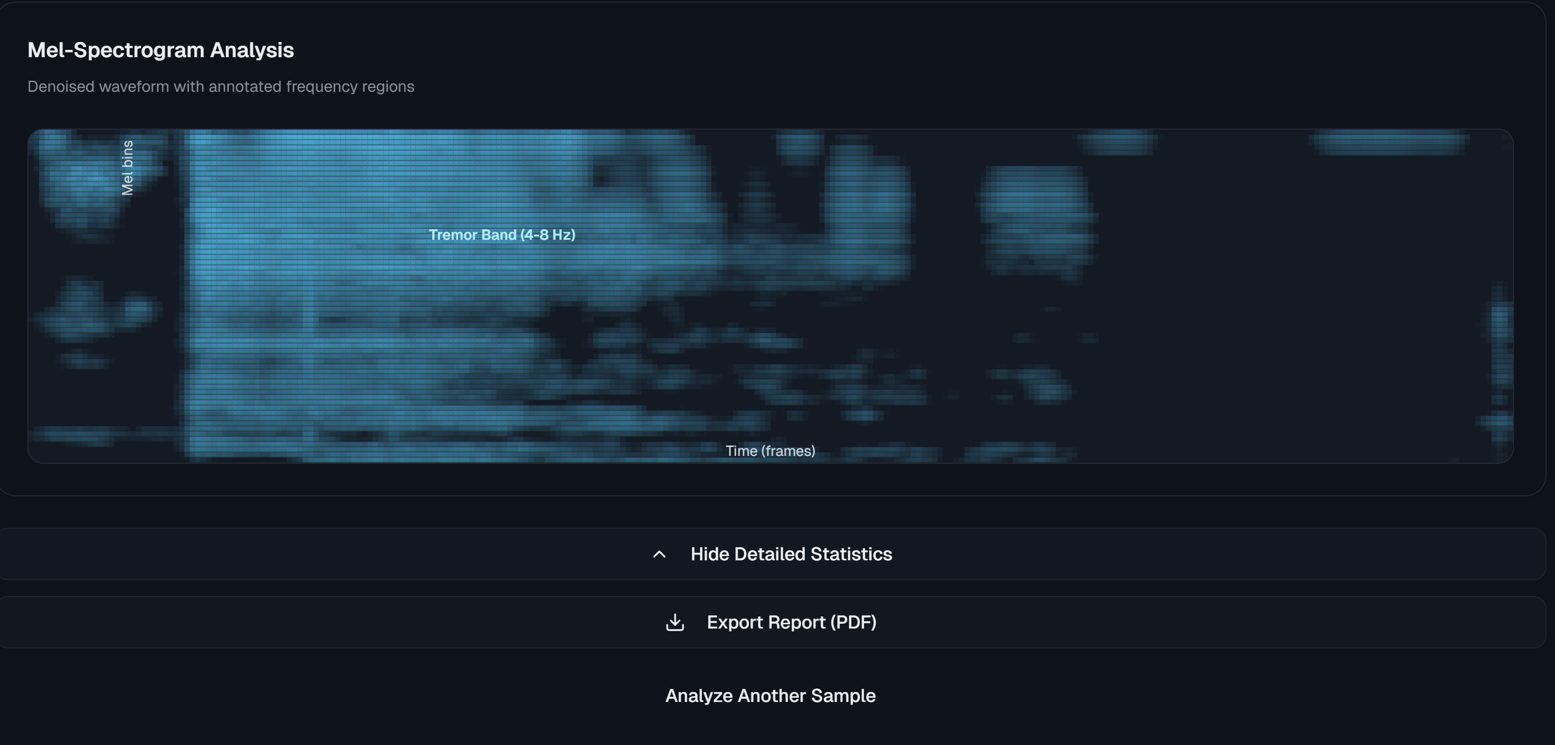1555x745 pixels.
Task: Click the Mel bins axis label
Action: point(128,168)
